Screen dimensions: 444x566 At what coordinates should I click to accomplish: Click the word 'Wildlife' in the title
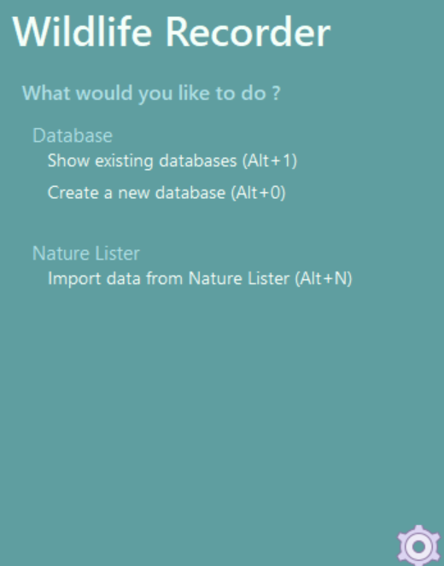[x=82, y=32]
